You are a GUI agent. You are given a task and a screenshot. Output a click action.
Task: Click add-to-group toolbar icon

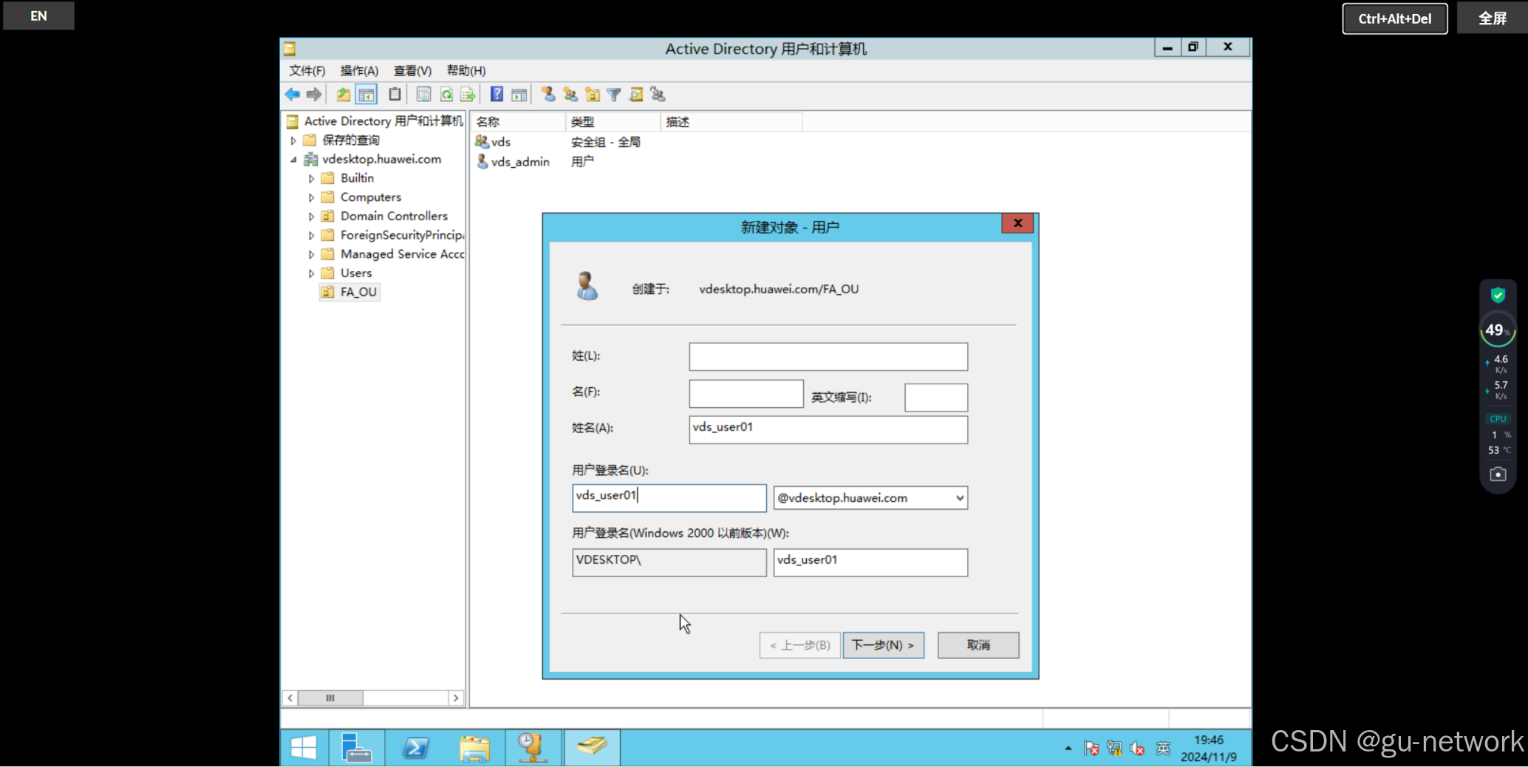[658, 95]
